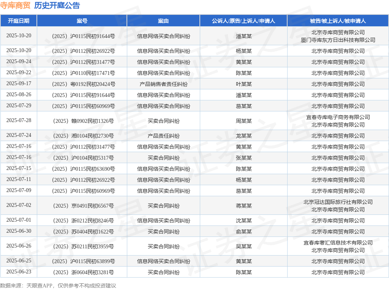This screenshot has width=389, height=289.
Task: Select the date cell 2025-08-26
Action: [19, 94]
